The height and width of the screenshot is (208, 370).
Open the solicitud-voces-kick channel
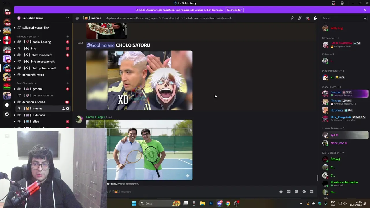43,28
